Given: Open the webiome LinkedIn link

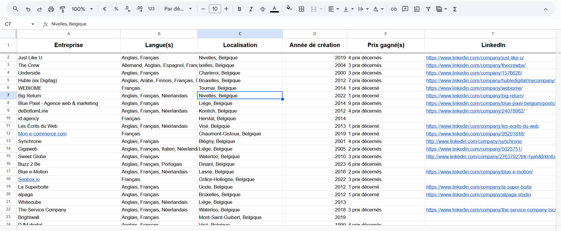Looking at the screenshot, I should point(474,88).
